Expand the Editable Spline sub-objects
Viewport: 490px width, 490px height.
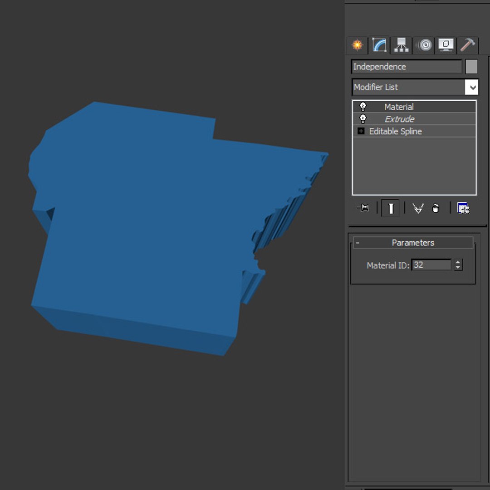coord(361,131)
